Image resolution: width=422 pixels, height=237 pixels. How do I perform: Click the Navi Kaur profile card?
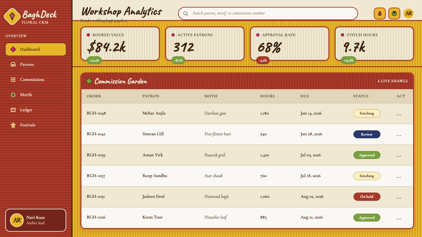pos(36,220)
